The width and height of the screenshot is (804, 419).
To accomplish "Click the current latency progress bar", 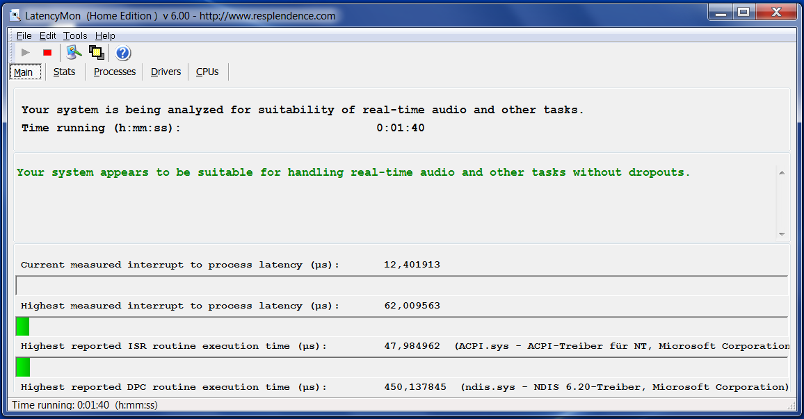I will coord(401,286).
